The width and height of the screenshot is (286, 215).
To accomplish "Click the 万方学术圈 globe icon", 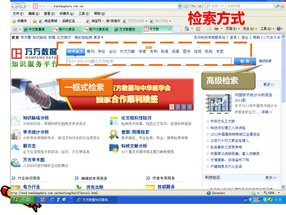I will pyautogui.click(x=16, y=163).
